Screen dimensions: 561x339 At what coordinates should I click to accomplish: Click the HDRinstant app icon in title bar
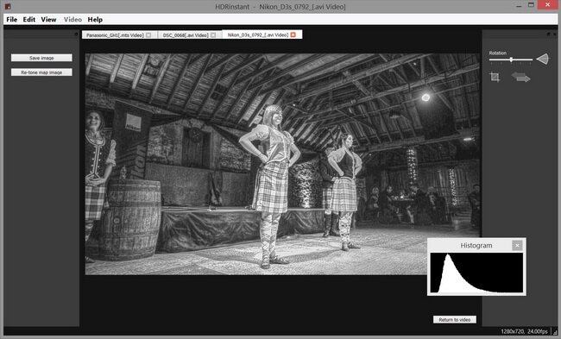[8, 6]
